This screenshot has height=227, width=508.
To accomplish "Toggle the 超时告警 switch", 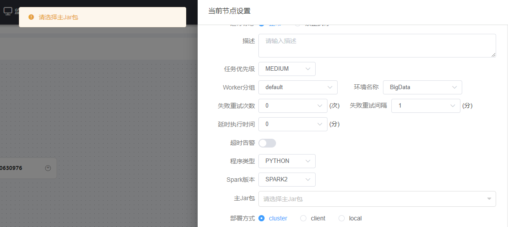I will pyautogui.click(x=267, y=143).
